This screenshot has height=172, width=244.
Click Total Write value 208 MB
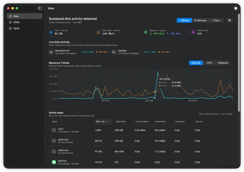[119, 141]
